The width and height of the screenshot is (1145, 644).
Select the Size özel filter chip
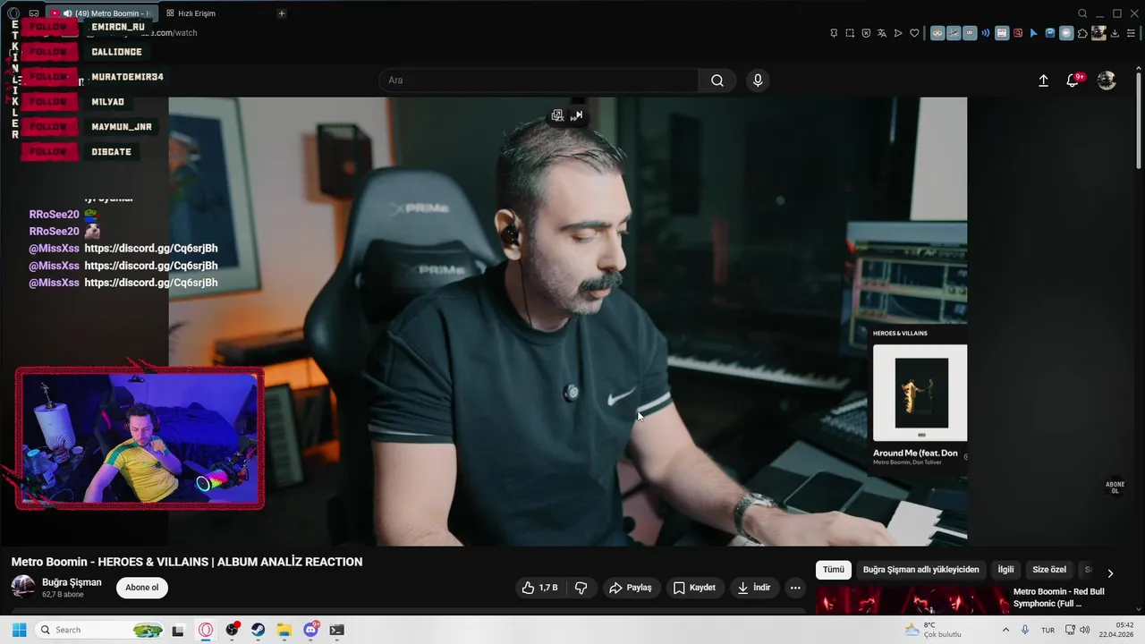click(1049, 570)
